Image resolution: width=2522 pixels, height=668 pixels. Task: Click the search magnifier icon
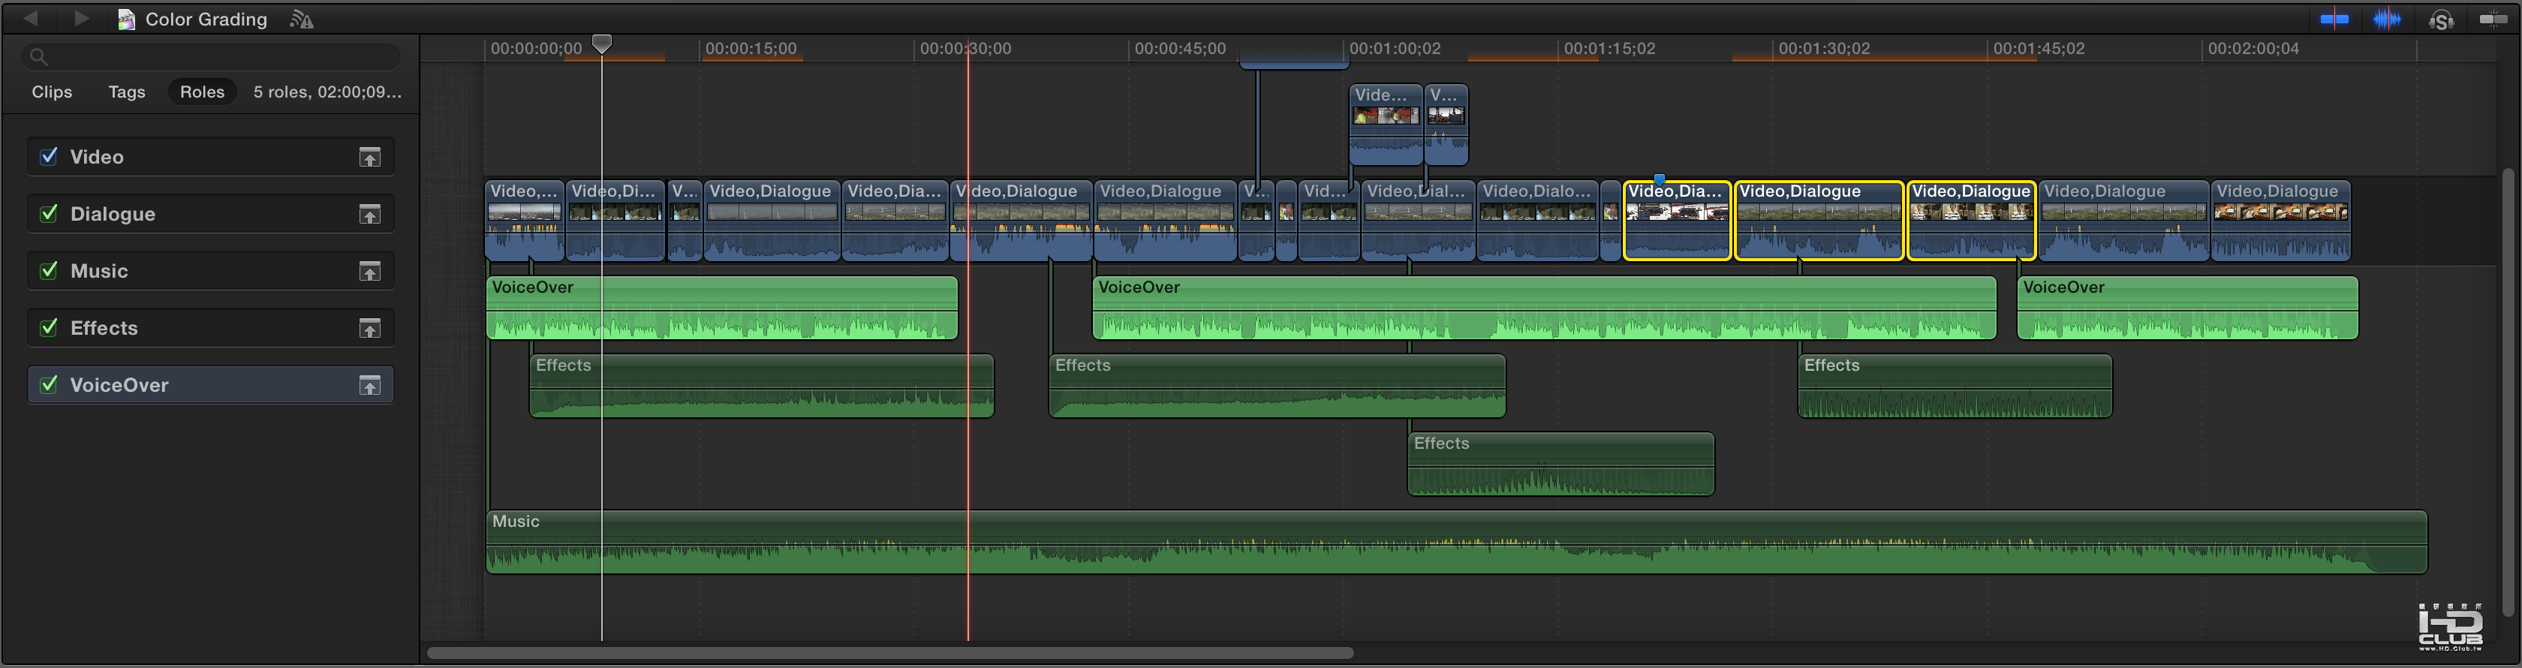[x=38, y=57]
